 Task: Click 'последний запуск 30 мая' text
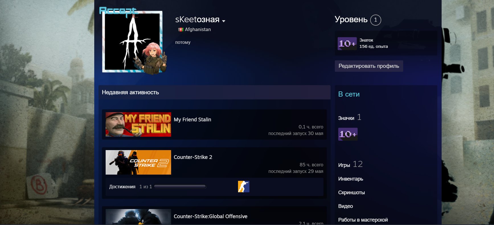296,133
